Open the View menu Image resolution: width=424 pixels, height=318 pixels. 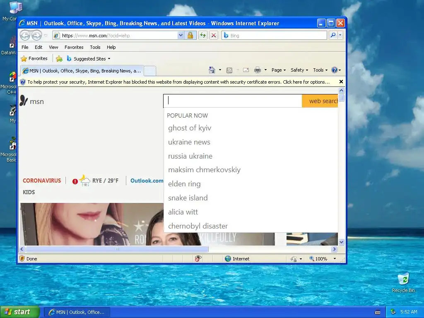pos(53,47)
